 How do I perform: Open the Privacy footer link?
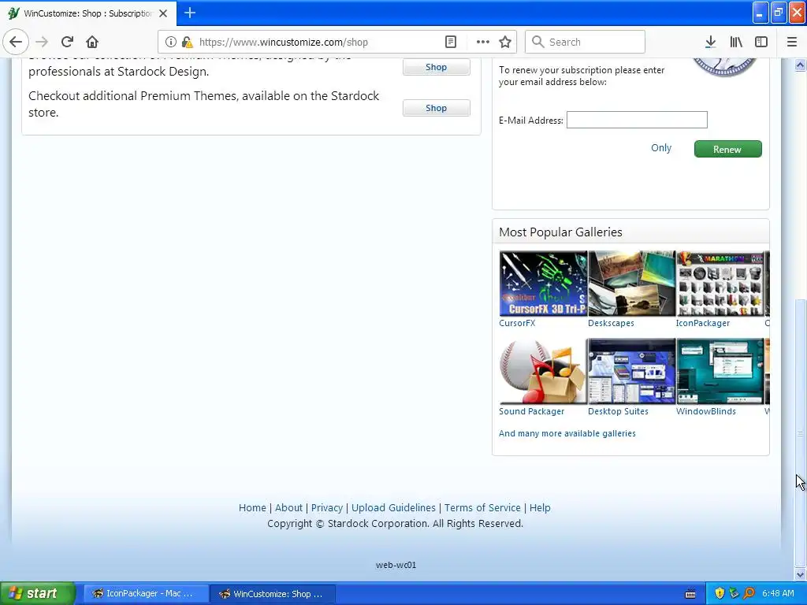(x=327, y=508)
